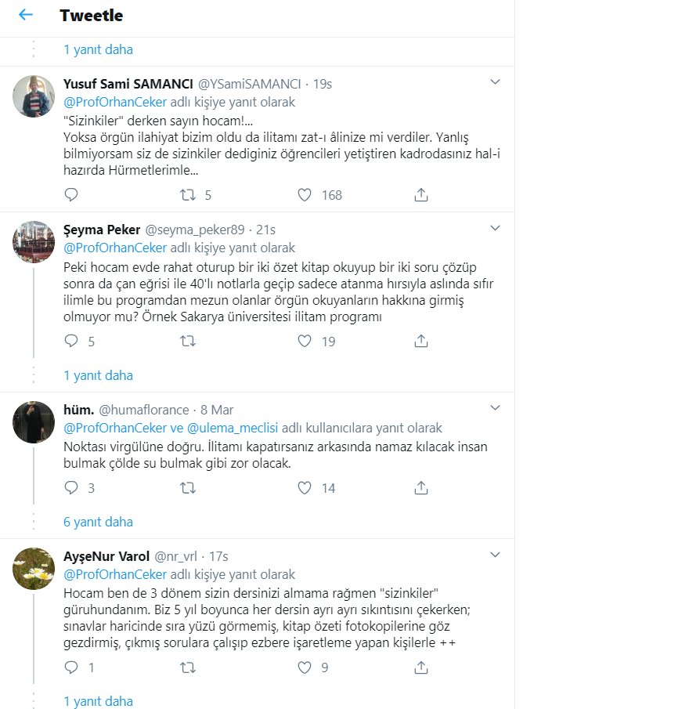This screenshot has height=709, width=689.
Task: Click the back arrow beside Tweetle
Action: pos(26,15)
